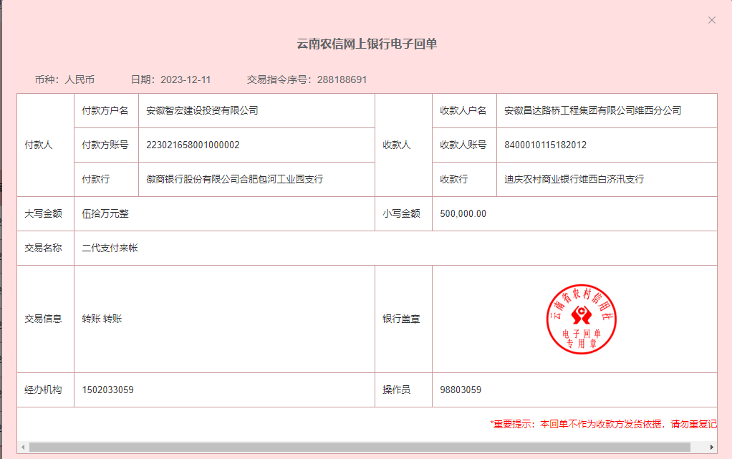Click the handling institution code 1502033059
Screen dimensions: 732x459
[x=107, y=390]
